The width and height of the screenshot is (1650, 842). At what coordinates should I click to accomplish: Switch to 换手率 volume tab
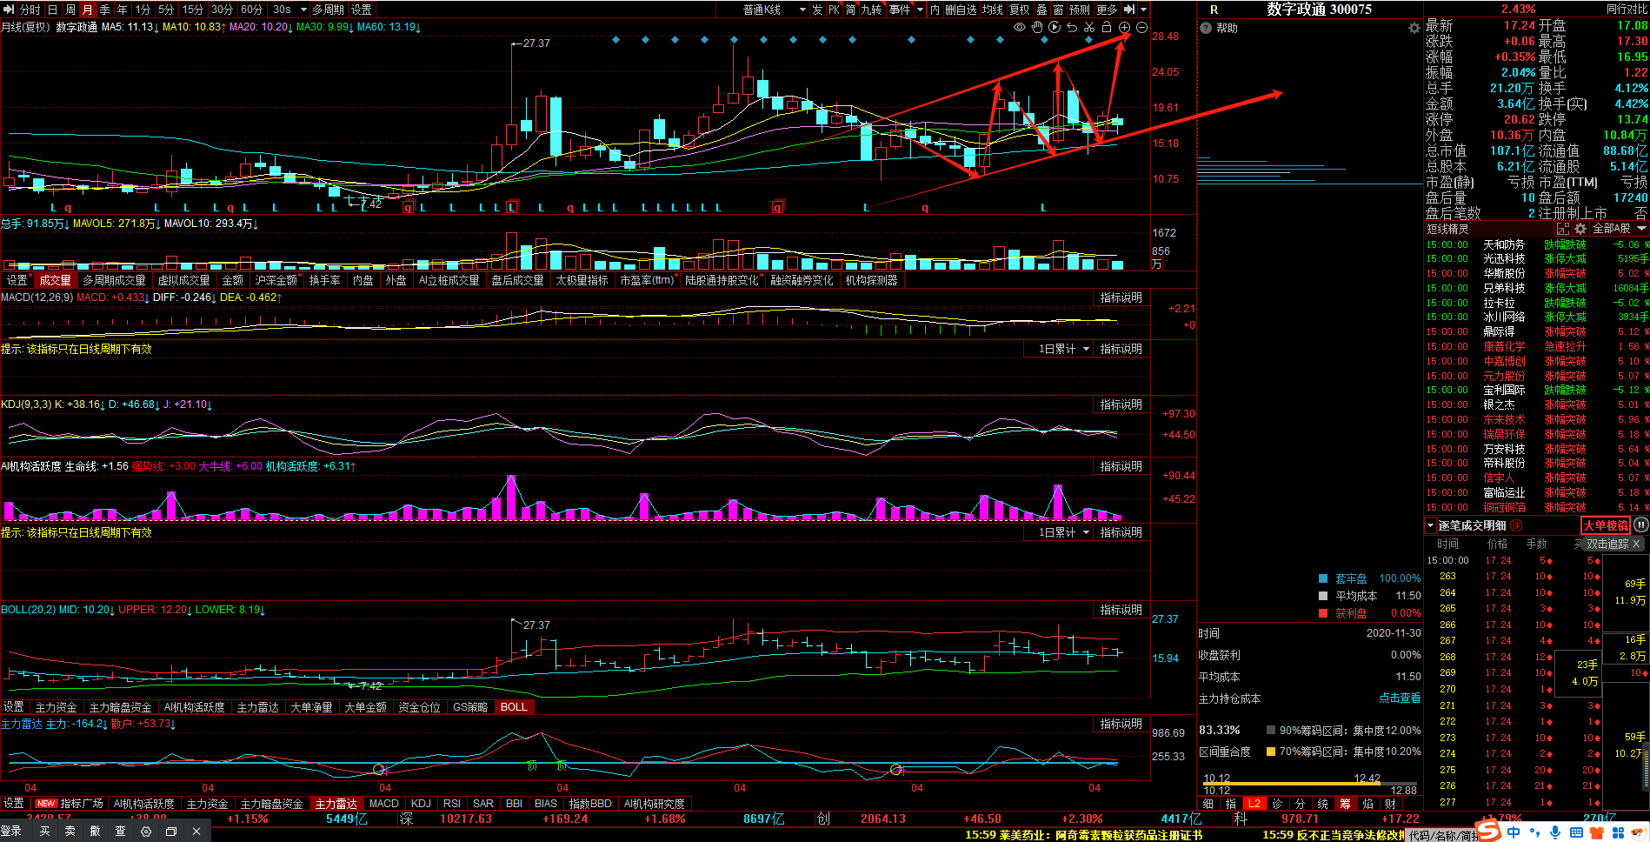pyautogui.click(x=324, y=280)
